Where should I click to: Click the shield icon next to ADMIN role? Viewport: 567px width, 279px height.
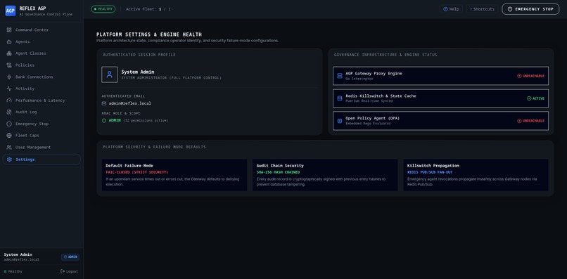coord(104,120)
